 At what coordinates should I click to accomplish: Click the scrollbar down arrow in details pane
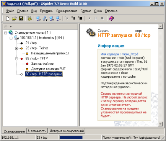click(160, 124)
